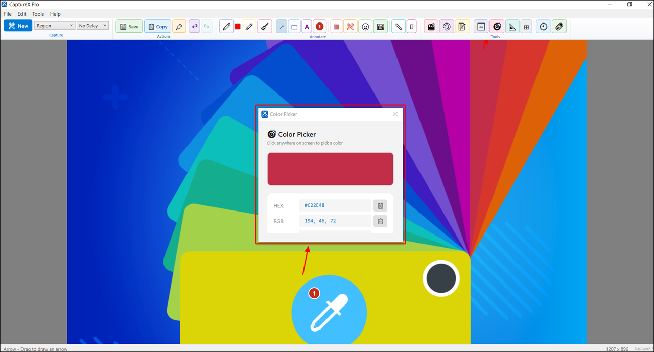Click 'Click anywhere on screen to pick a color' text
The image size is (654, 352).
(305, 143)
